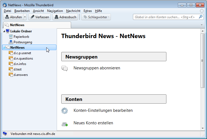
Task: Click the scrollbar up arrow
Action: click(x=203, y=31)
